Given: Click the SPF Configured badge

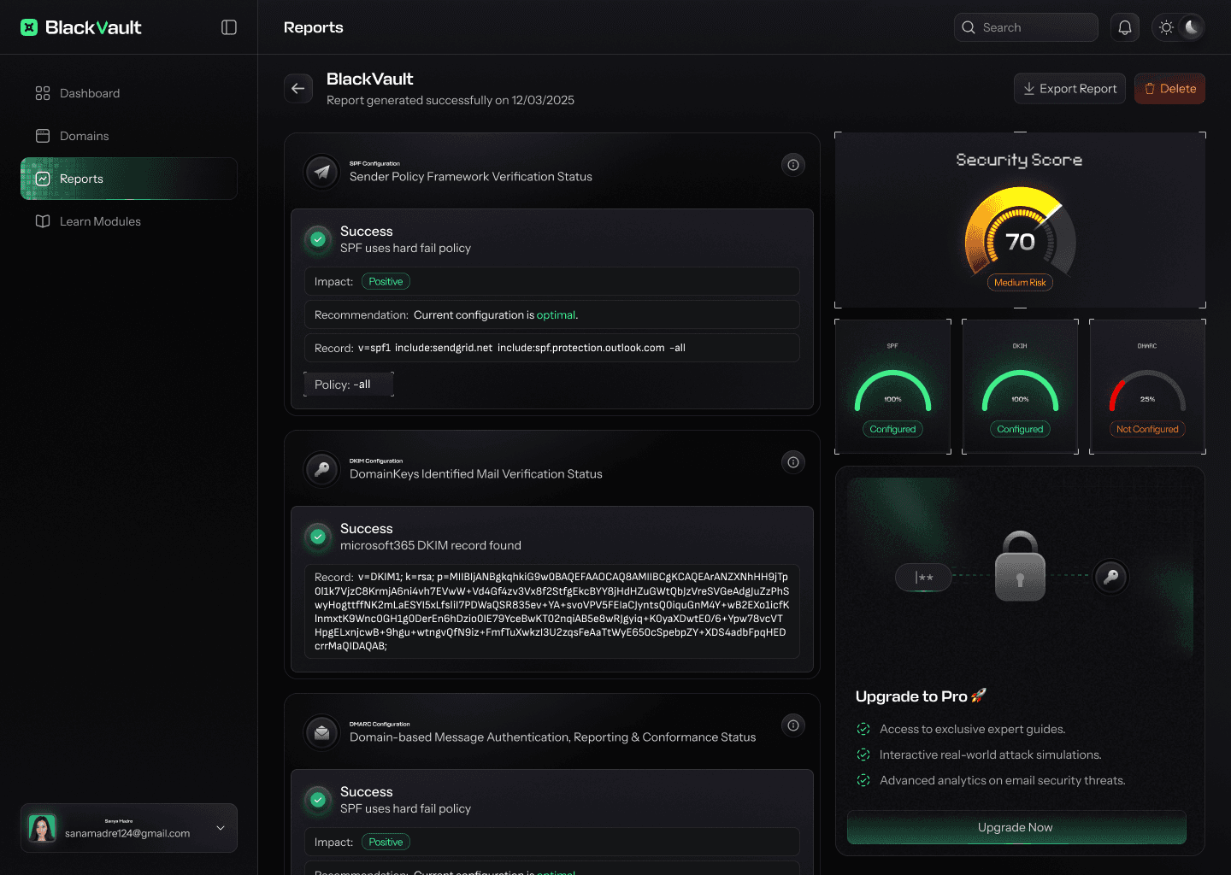Looking at the screenshot, I should pos(892,429).
